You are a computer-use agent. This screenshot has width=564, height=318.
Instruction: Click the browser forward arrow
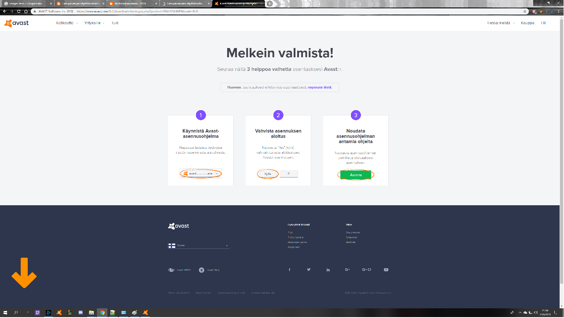pyautogui.click(x=11, y=11)
